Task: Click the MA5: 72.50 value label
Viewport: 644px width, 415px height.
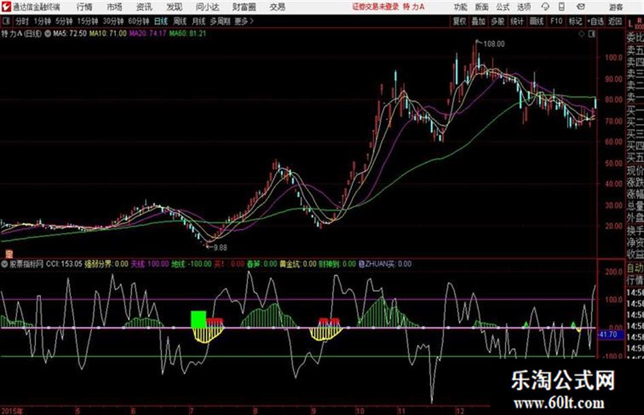Action: tap(70, 33)
